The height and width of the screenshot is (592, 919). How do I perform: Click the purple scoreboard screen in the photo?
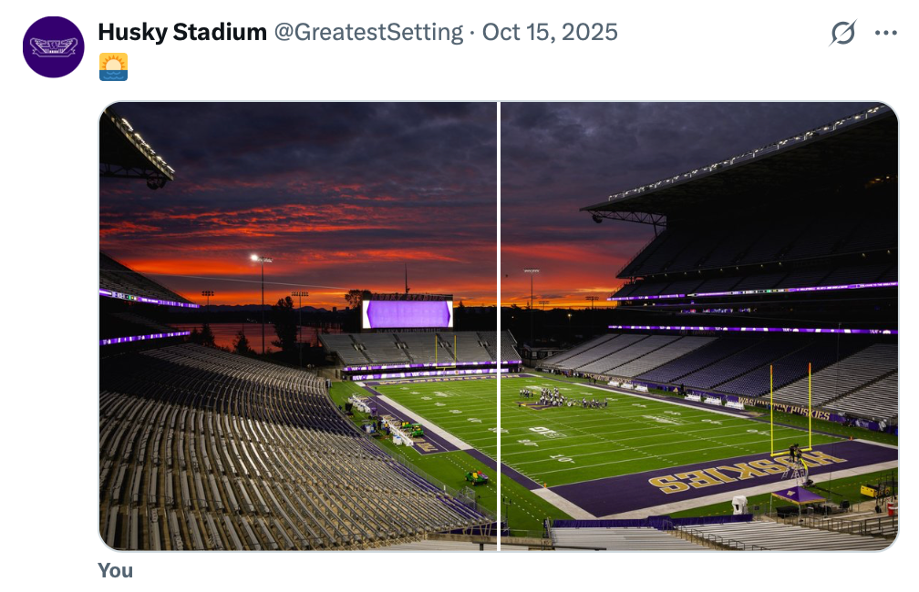408,313
